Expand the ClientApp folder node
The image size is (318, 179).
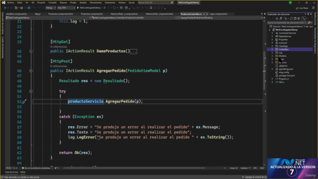[272, 46]
